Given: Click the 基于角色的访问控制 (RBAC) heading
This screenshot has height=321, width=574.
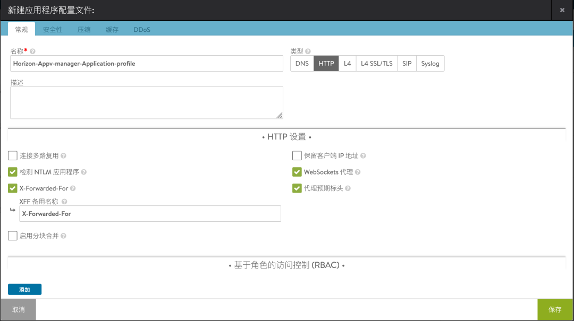Looking at the screenshot, I should click(286, 265).
